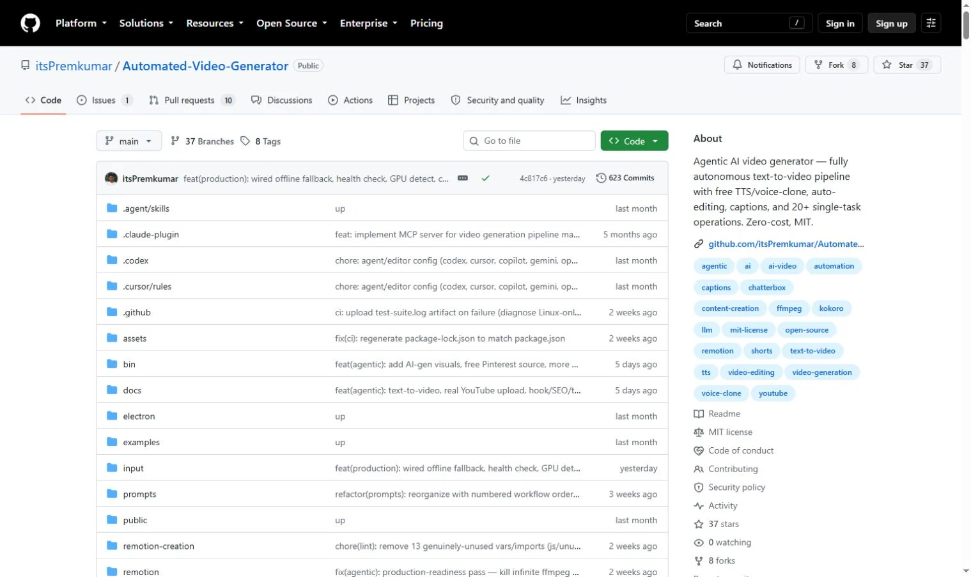Expand the Resources dropdown
971x577 pixels.
[215, 23]
